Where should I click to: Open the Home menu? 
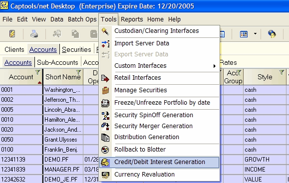(x=155, y=19)
